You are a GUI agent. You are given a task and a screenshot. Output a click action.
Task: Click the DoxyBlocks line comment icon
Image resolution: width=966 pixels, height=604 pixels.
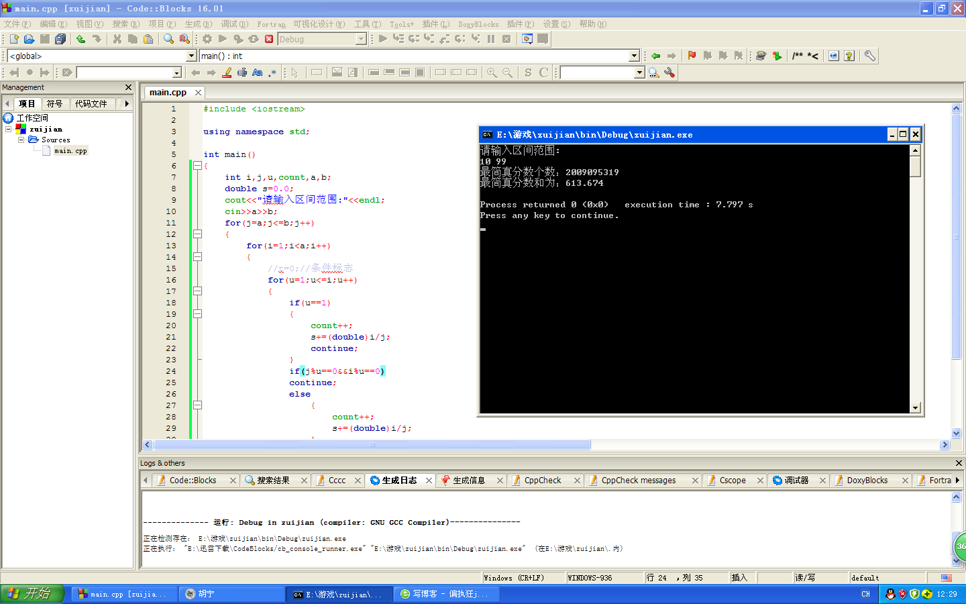pyautogui.click(x=812, y=56)
